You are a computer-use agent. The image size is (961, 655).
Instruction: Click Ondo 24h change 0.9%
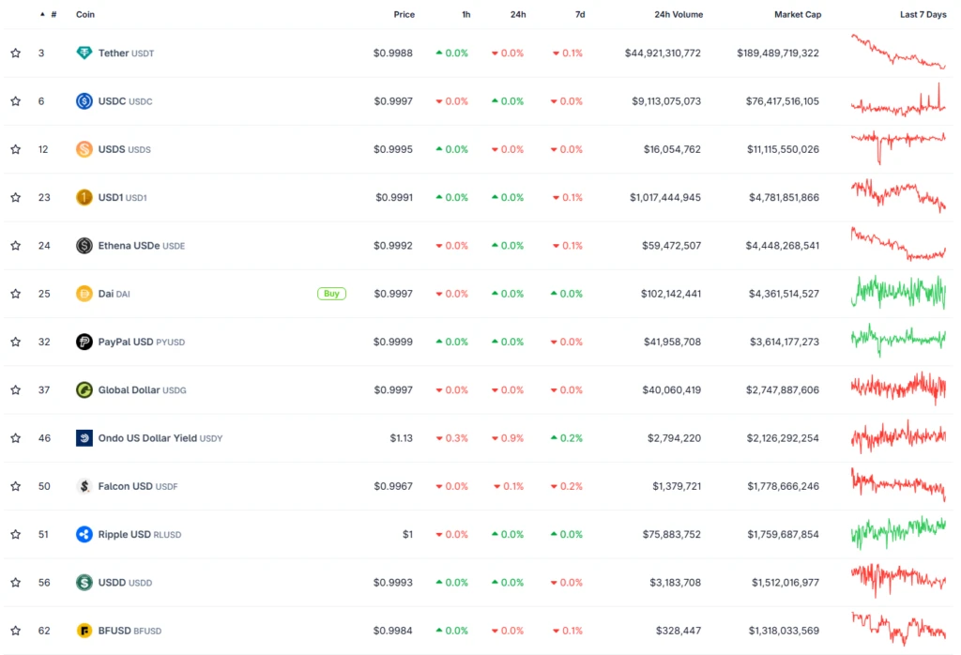[x=508, y=438]
